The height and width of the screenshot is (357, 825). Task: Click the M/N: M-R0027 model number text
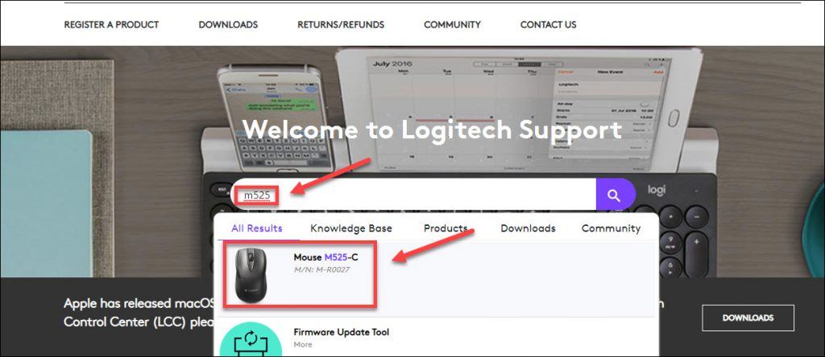(x=321, y=270)
